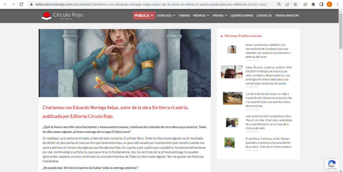Click 'La tierra de las dos lunas' thumbnail
Screen dimensions: 343x172
232,98
